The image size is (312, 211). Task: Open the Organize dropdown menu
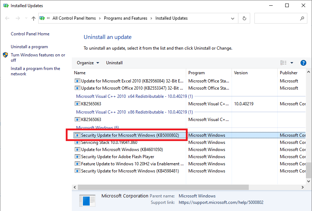coord(88,63)
